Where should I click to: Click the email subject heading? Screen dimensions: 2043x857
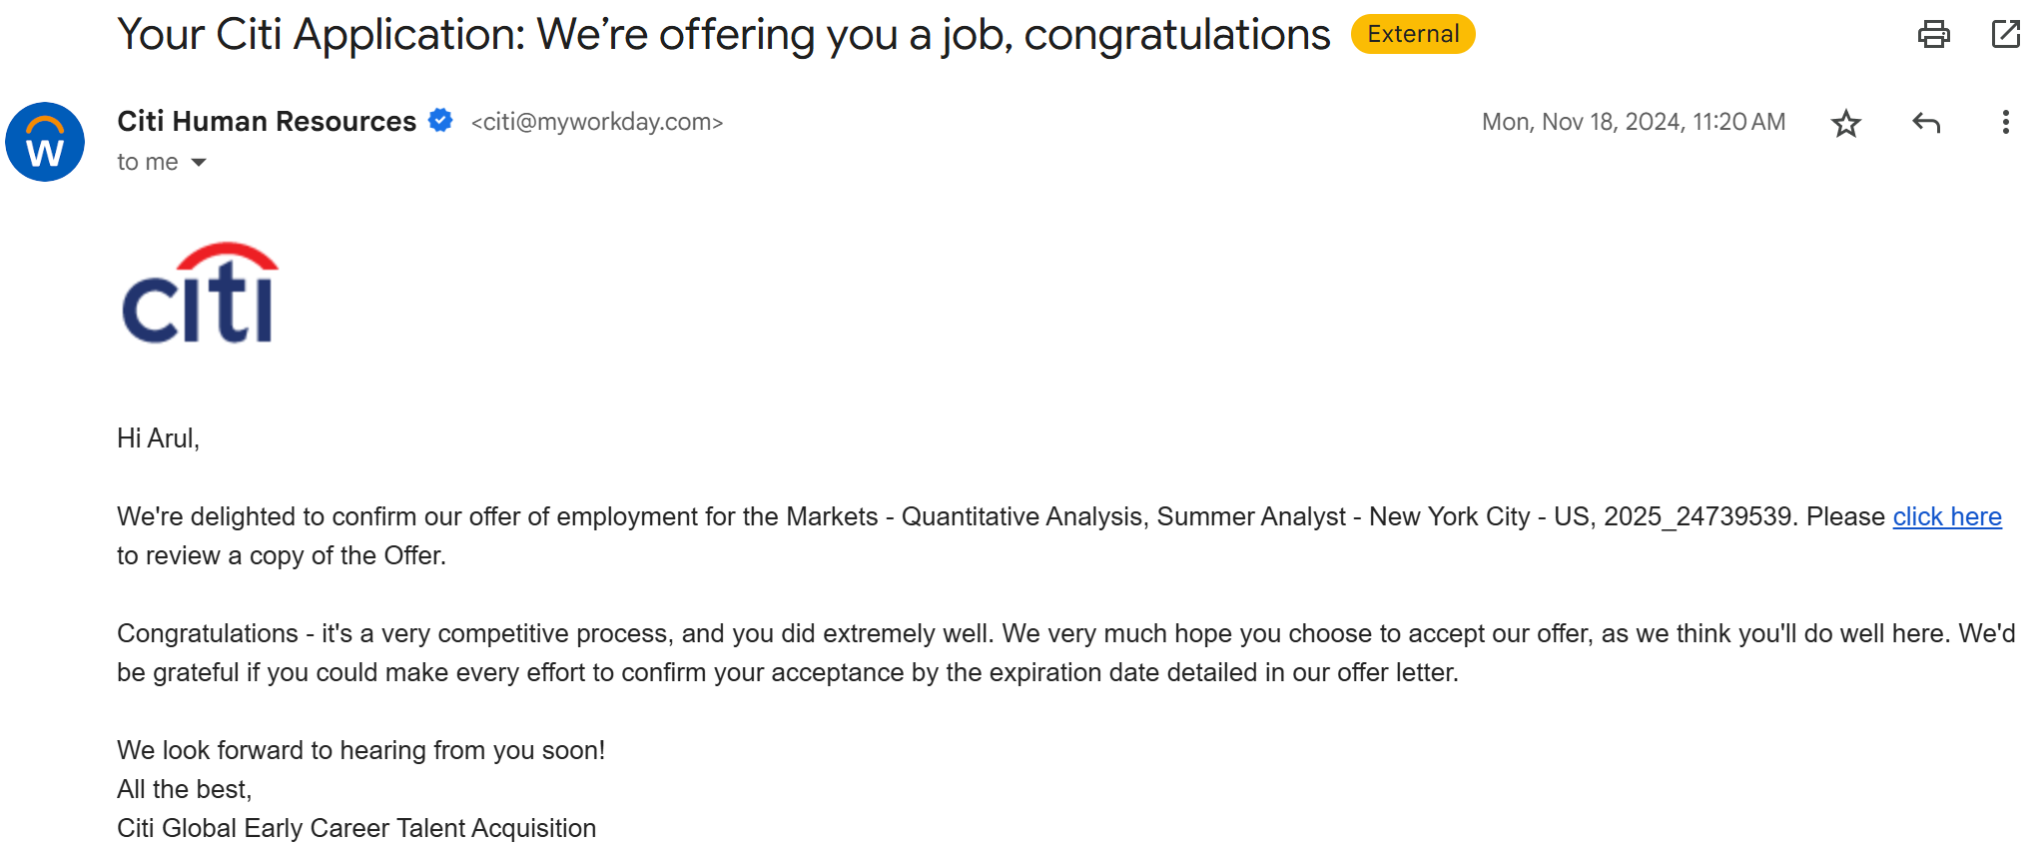click(x=724, y=35)
